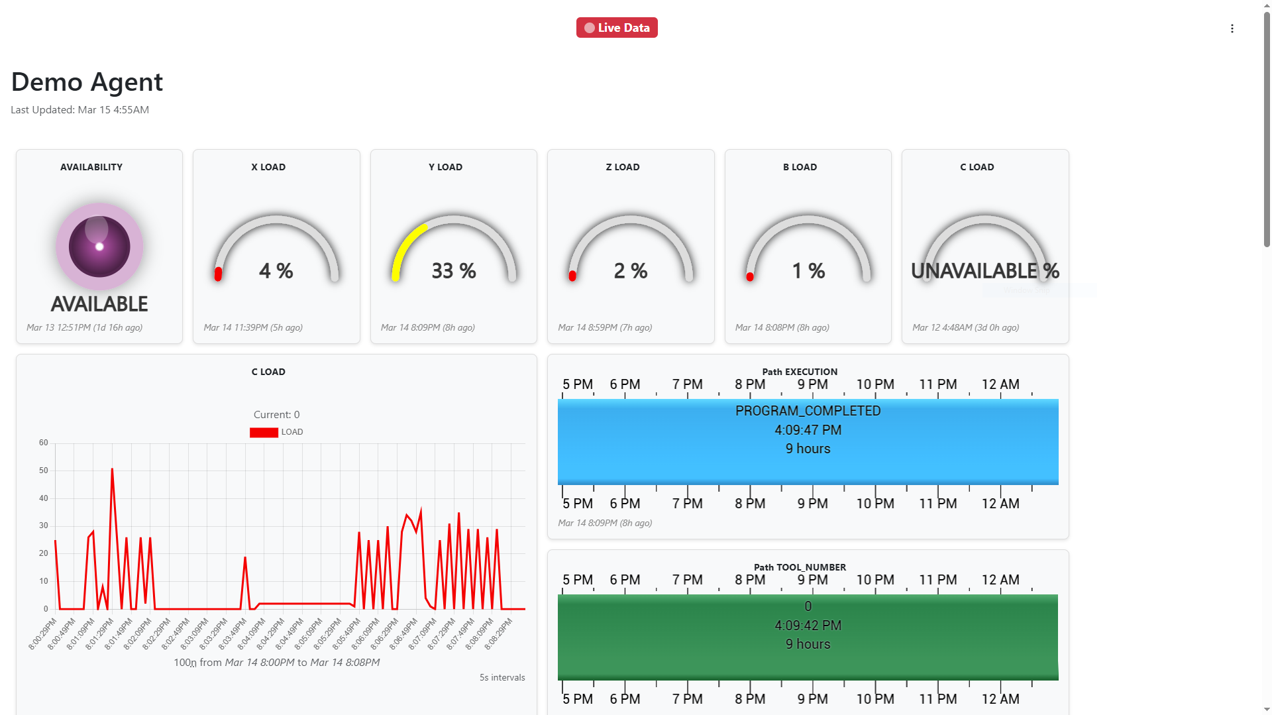Open the Demo Agent page header

[x=86, y=82]
